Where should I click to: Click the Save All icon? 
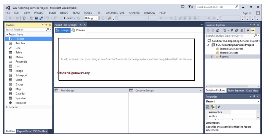pos(41,18)
